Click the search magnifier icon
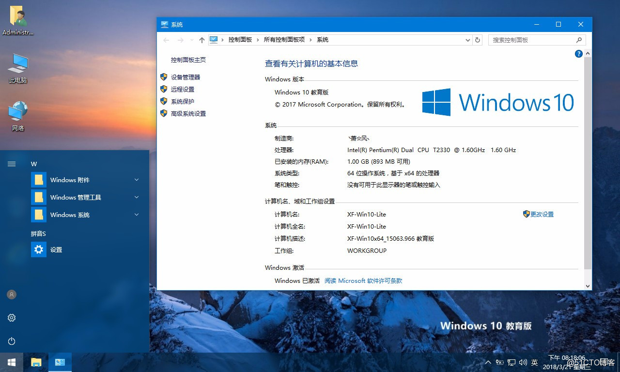The image size is (620, 372). click(579, 40)
